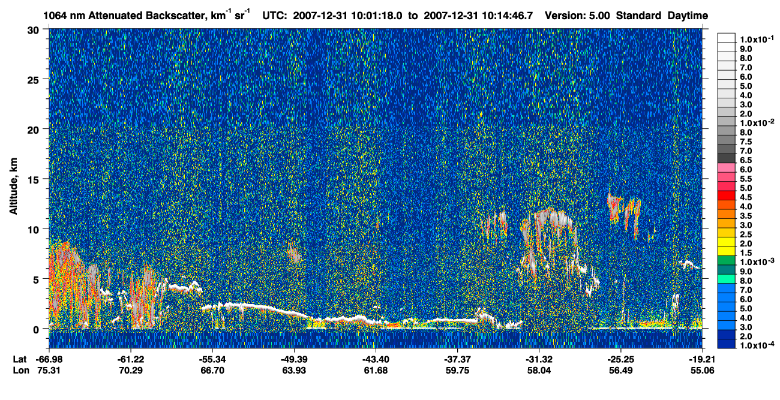
Task: Click the altitude tick label '20'
Action: [35, 129]
